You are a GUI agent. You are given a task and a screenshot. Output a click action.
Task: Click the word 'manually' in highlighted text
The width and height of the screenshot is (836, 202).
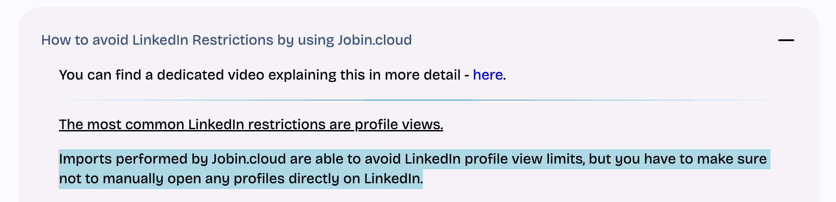[x=133, y=179]
